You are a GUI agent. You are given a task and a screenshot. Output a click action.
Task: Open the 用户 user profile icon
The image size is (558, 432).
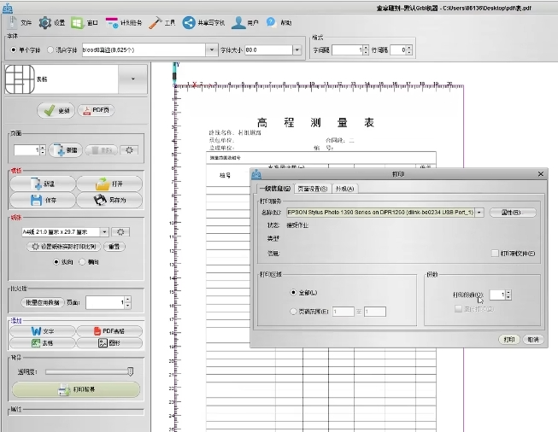[x=238, y=22]
